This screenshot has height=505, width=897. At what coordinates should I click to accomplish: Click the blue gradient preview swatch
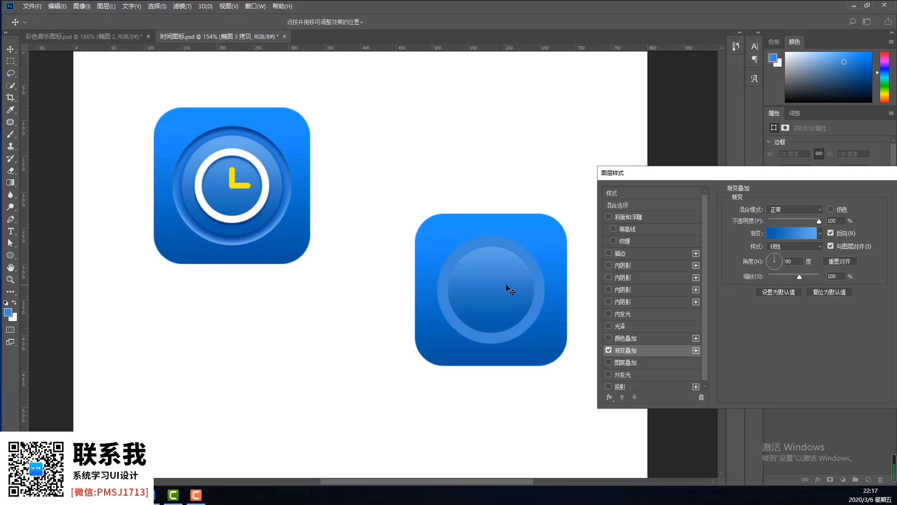click(791, 233)
